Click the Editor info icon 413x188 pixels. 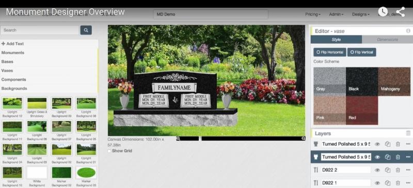[x=408, y=31]
